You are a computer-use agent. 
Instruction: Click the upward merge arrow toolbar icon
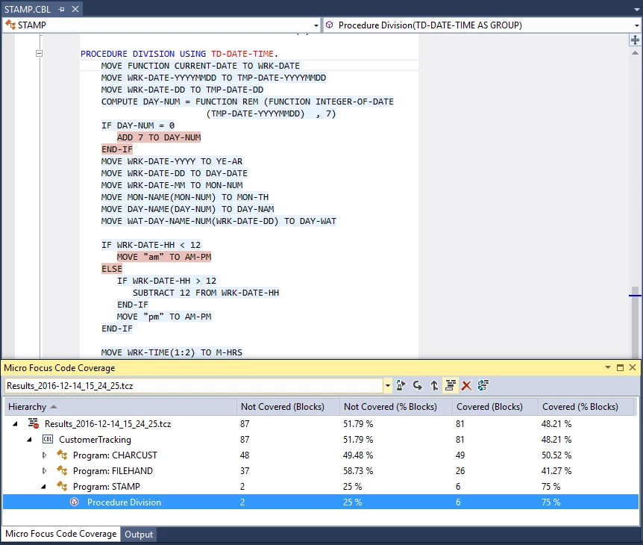point(434,385)
